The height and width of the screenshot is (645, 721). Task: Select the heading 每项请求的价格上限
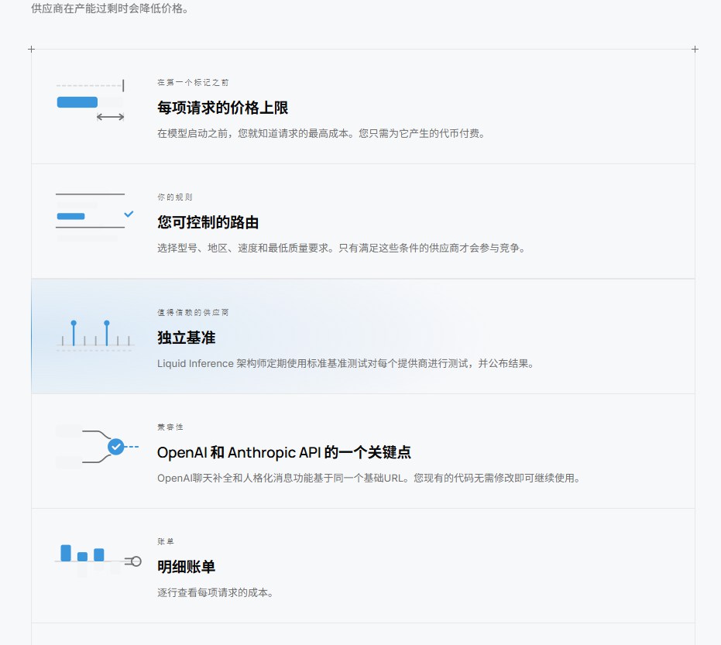(x=222, y=108)
